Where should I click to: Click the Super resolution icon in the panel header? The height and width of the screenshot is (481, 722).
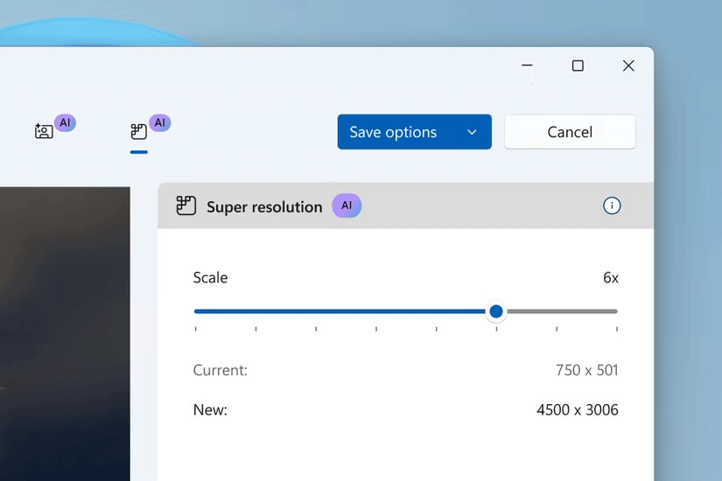pyautogui.click(x=186, y=206)
